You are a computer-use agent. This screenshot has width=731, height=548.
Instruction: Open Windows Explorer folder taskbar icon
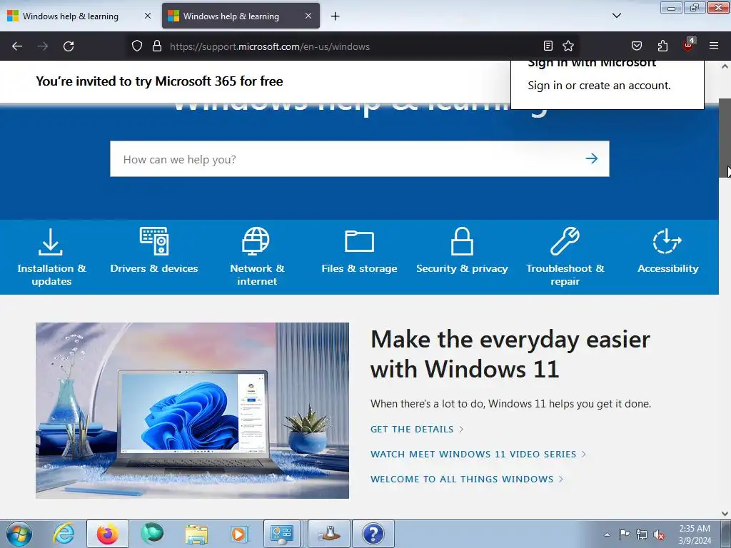196,534
